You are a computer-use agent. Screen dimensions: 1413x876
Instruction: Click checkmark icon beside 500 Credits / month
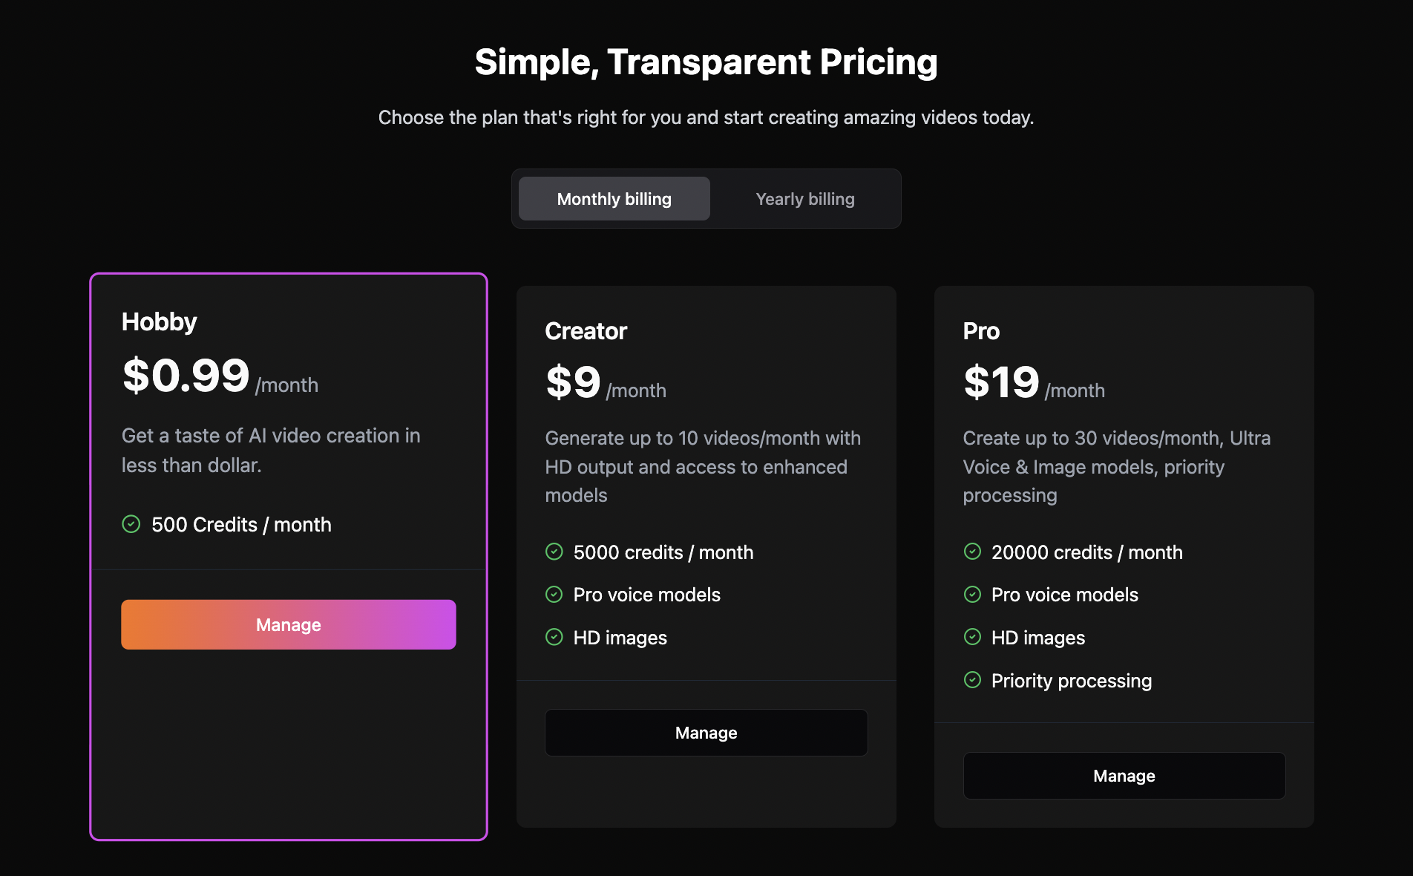point(131,524)
